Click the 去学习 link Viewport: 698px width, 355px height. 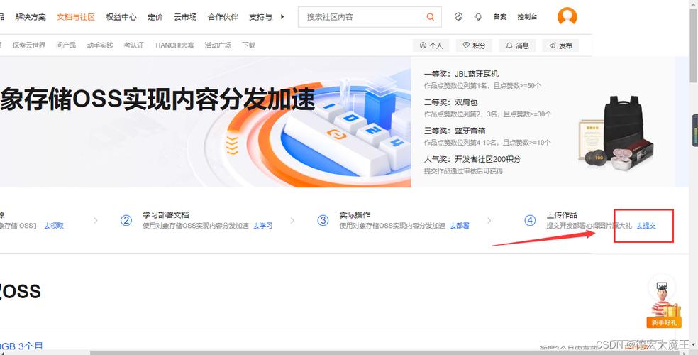pos(262,226)
